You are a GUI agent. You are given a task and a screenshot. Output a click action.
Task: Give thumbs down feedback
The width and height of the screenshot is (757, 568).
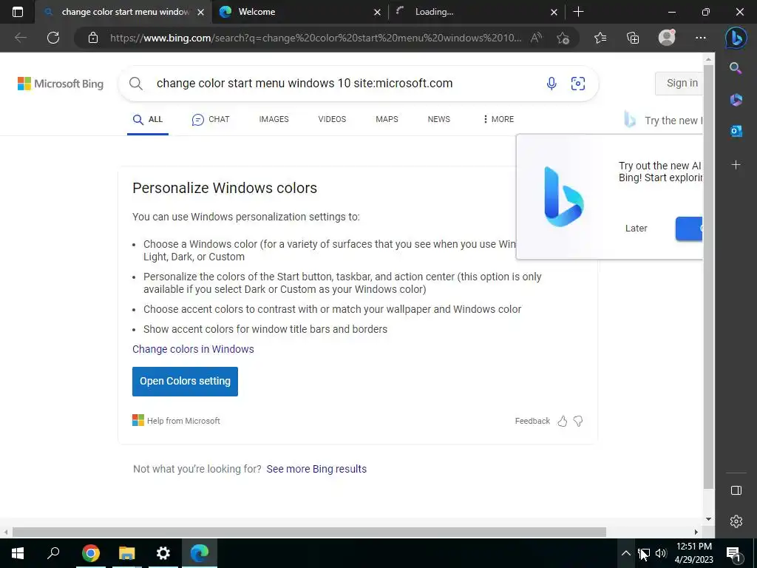578,421
